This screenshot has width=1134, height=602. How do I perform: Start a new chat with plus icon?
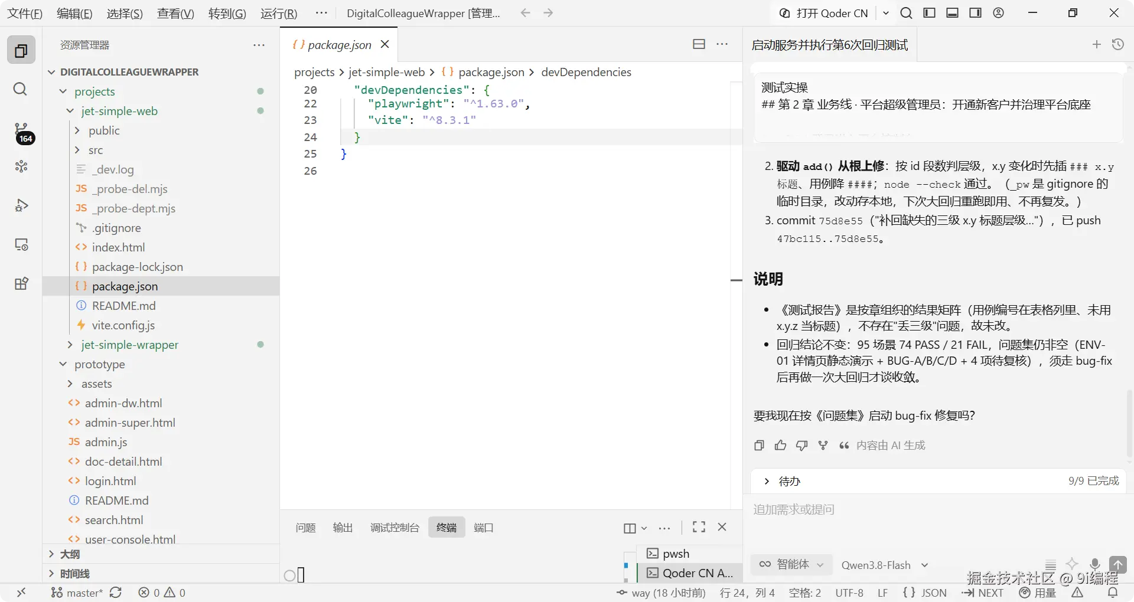point(1097,44)
